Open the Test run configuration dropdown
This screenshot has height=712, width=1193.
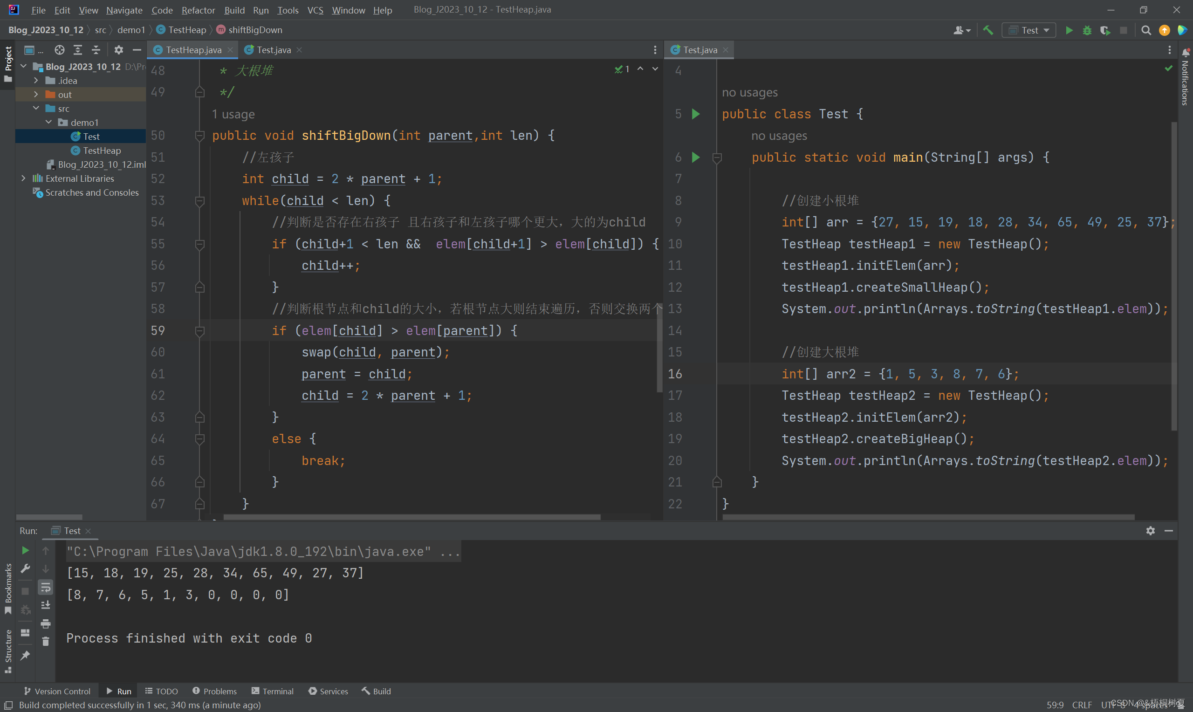(1029, 30)
